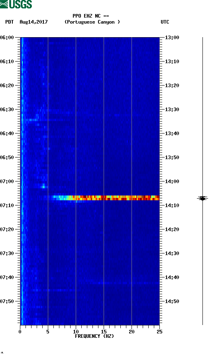Screen dimensions: 220x357
Task: Click the red high-energy event band in spectrogram
Action: pyautogui.click(x=106, y=198)
